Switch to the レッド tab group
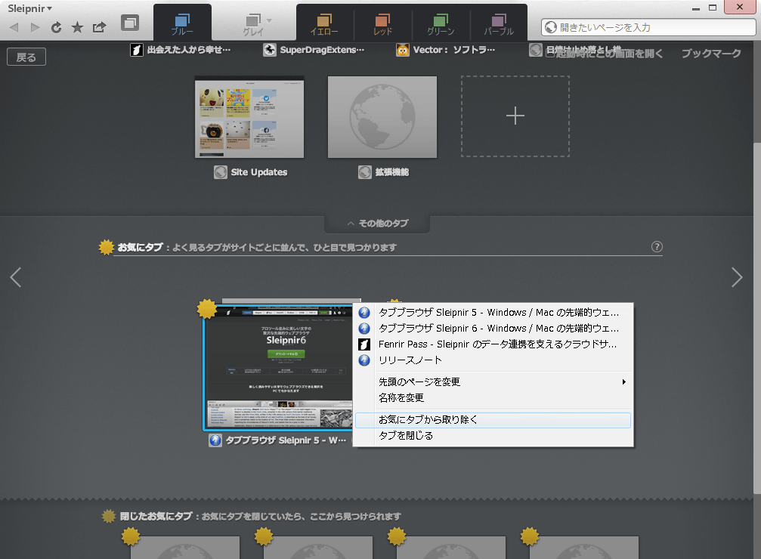Viewport: 761px width, 559px height. (x=383, y=24)
